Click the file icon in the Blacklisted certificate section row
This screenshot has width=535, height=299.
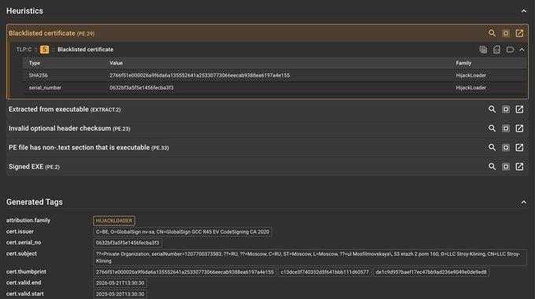coord(496,50)
